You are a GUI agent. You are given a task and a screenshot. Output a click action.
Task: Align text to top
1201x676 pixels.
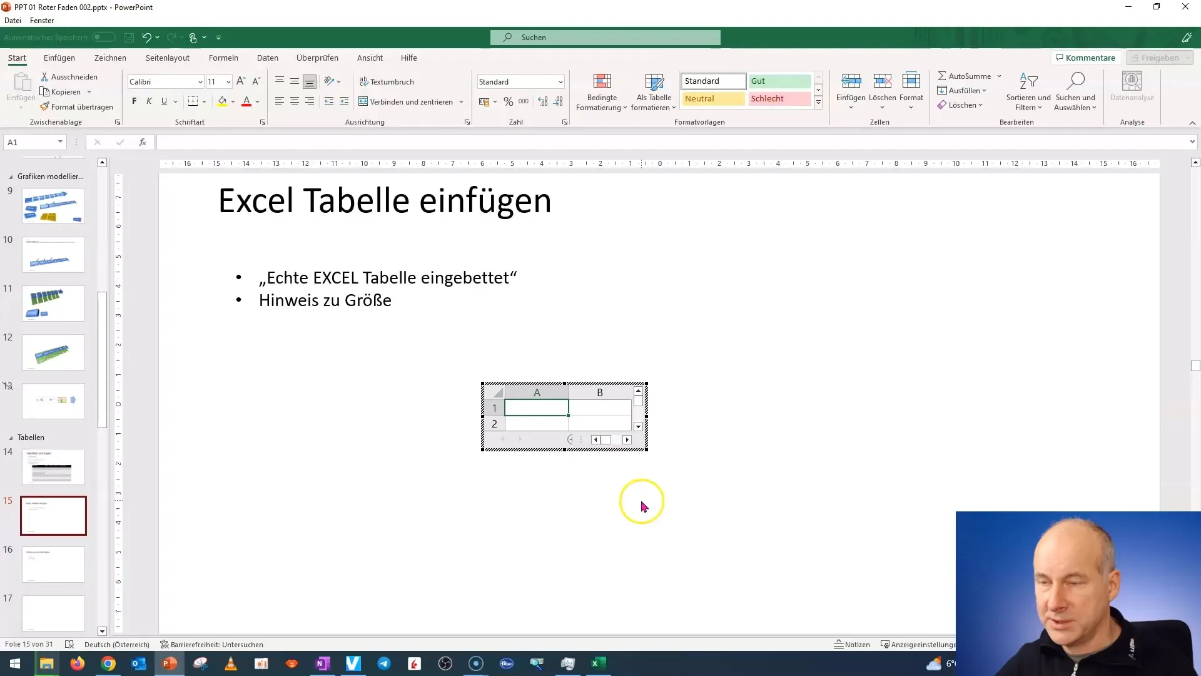pos(280,81)
